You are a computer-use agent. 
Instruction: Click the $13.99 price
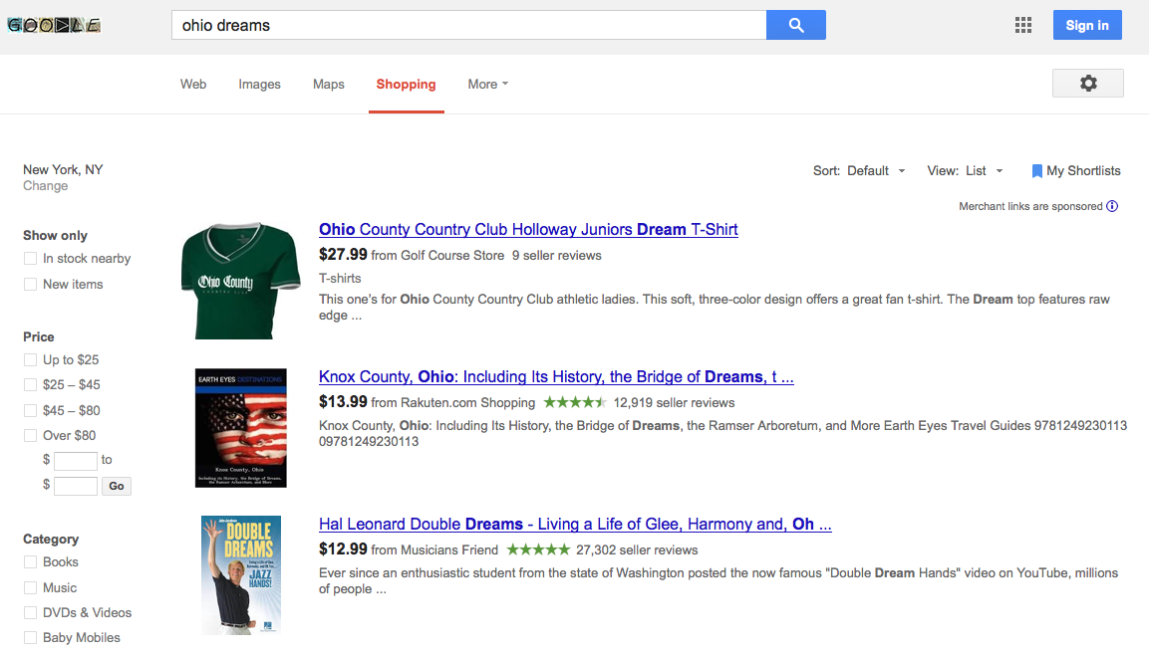343,402
